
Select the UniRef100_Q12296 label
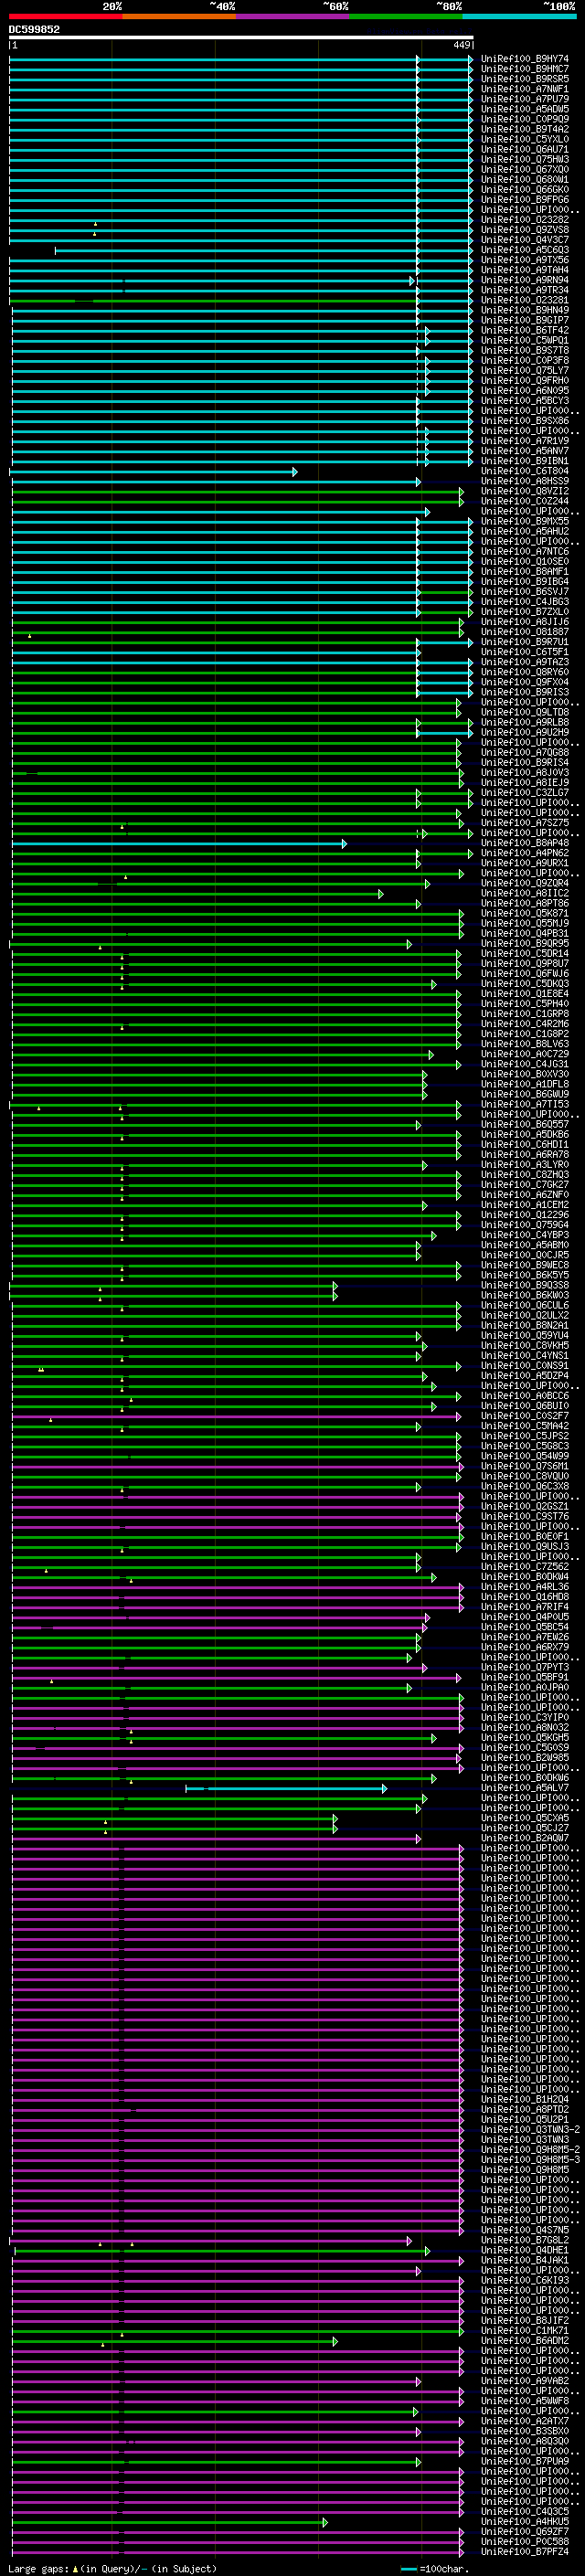click(x=525, y=1215)
